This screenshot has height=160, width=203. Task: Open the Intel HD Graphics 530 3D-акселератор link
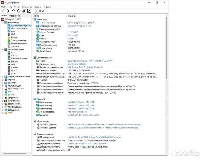point(77,112)
